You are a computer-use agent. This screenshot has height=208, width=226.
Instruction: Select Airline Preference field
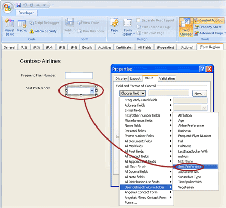click(195, 126)
